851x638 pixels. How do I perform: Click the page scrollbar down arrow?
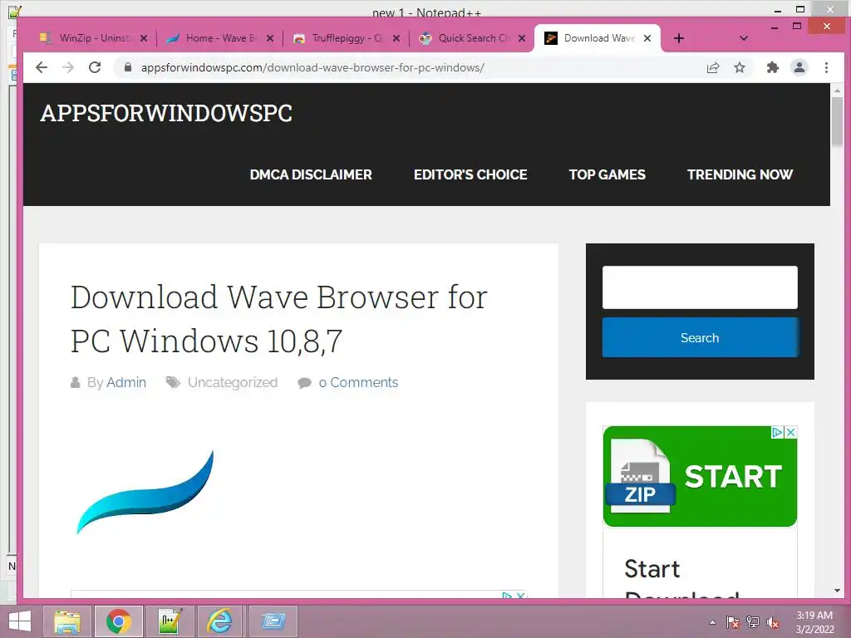tap(837, 591)
